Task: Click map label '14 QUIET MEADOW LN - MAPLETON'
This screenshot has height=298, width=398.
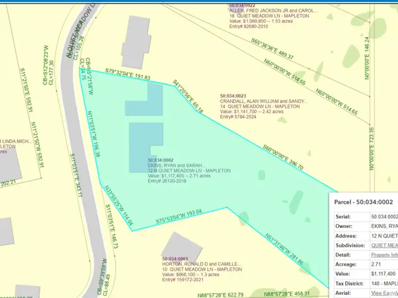Action: [260, 106]
